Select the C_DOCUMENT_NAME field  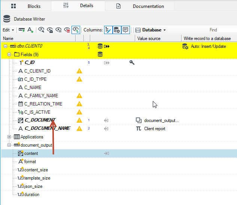pyautogui.click(x=47, y=128)
